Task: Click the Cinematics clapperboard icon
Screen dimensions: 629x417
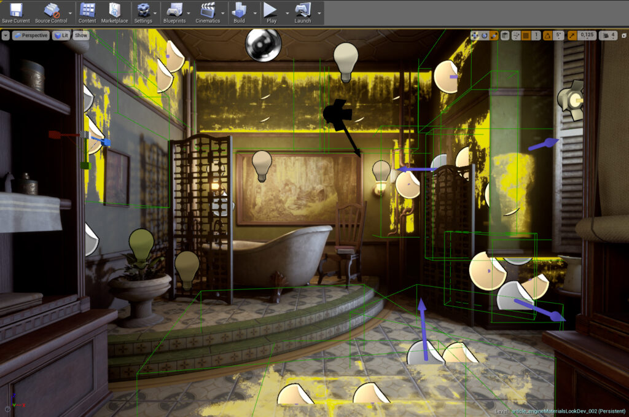Action: [x=208, y=10]
